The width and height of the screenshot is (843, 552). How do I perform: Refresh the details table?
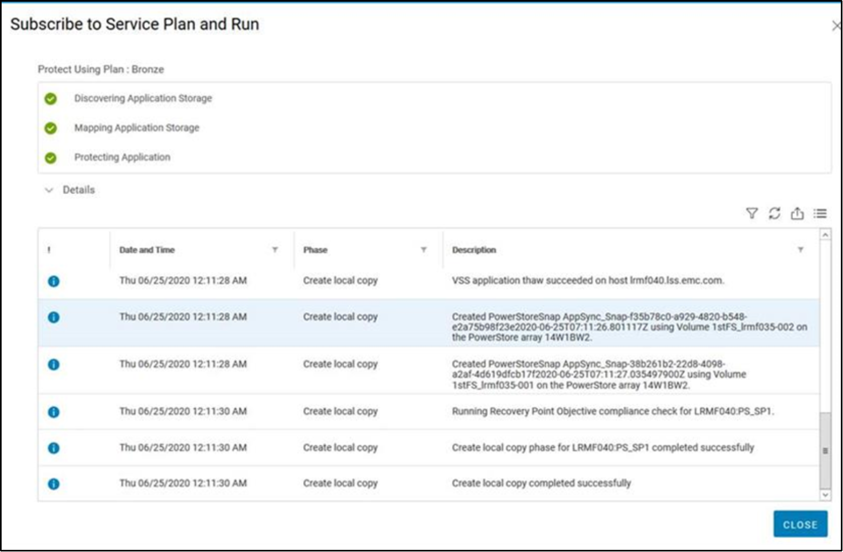pos(774,213)
